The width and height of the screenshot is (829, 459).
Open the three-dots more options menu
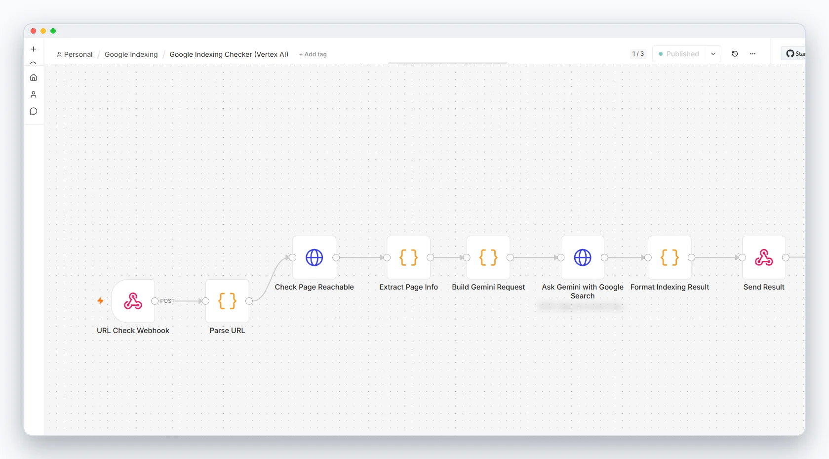pos(752,54)
